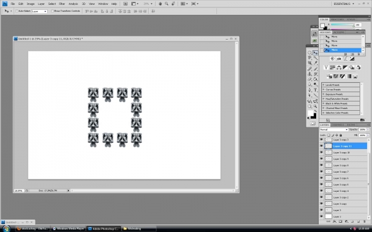
Task: Add a Color Balance adjustment
Action: pos(339,67)
